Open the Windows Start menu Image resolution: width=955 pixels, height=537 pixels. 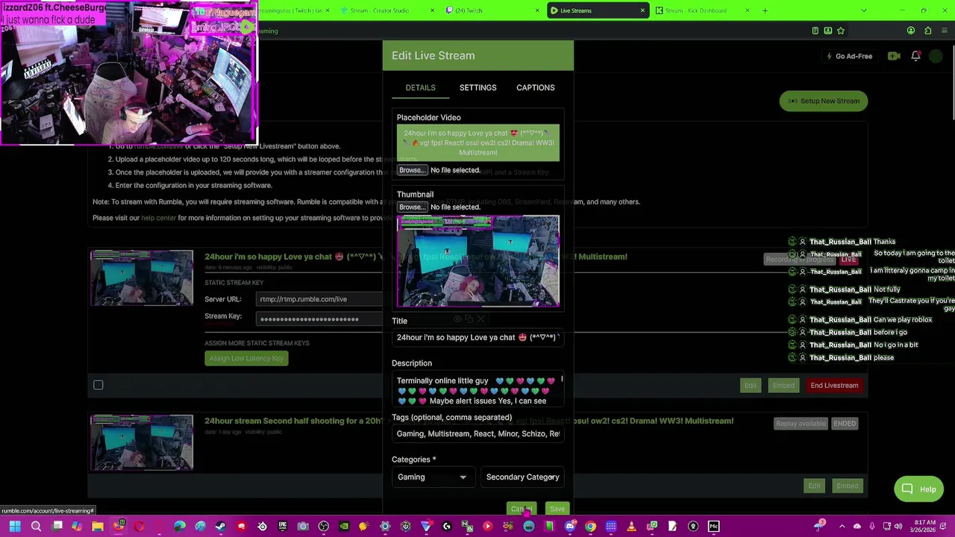15,527
